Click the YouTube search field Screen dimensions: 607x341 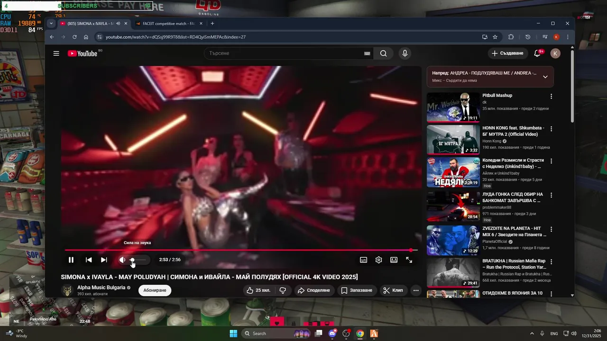(283, 54)
